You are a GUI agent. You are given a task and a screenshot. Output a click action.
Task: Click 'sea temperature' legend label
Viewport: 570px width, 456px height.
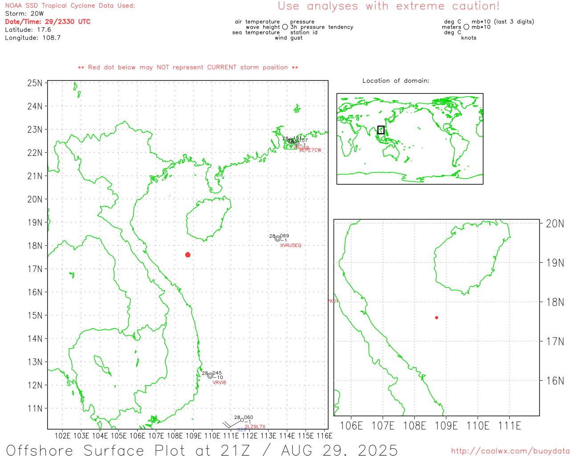256,33
